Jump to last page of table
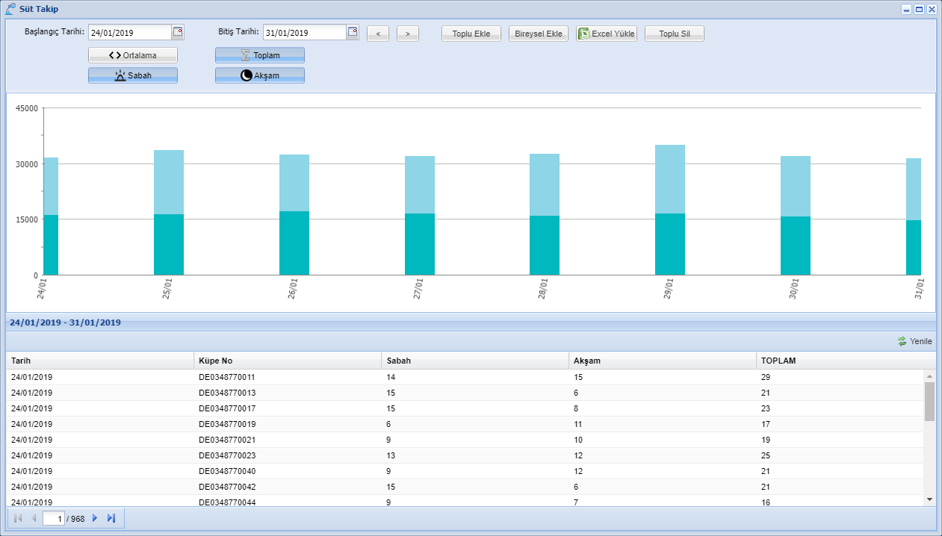This screenshot has width=942, height=536. (x=111, y=518)
